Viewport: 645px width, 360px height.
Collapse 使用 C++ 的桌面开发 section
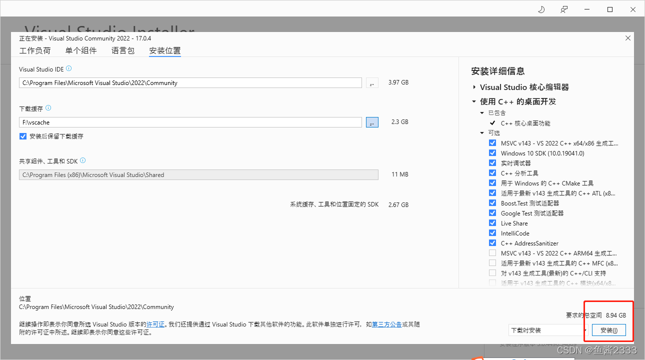point(473,101)
